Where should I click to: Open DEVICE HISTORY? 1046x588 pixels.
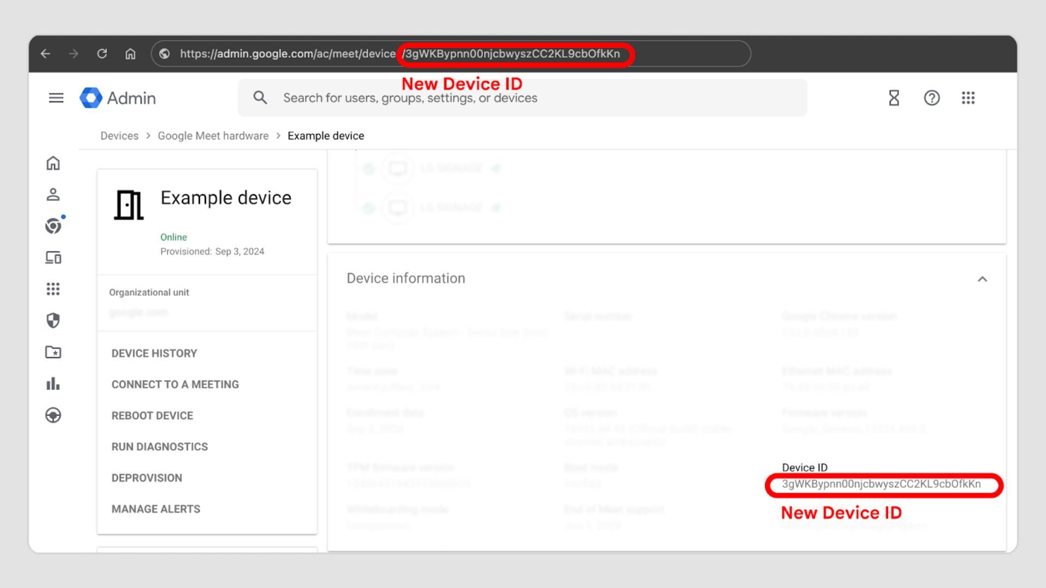pos(154,353)
